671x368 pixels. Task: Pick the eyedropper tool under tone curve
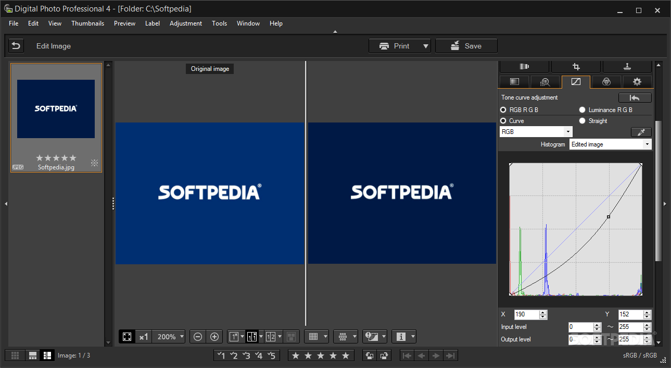coord(641,132)
